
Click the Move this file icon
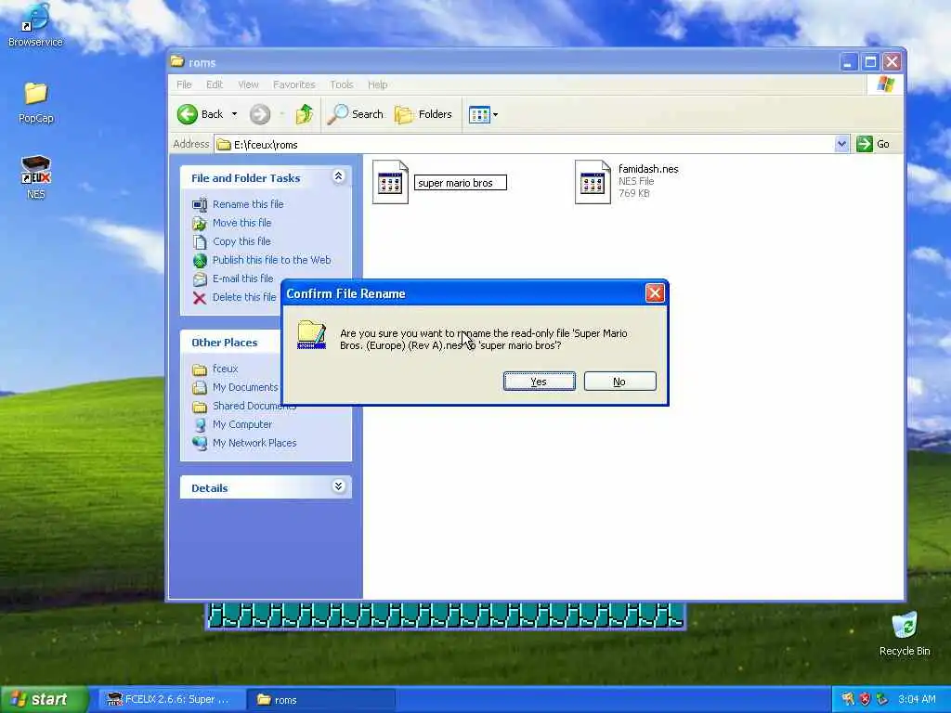click(x=200, y=223)
